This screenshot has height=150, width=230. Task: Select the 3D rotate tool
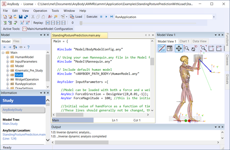[x=194, y=48]
